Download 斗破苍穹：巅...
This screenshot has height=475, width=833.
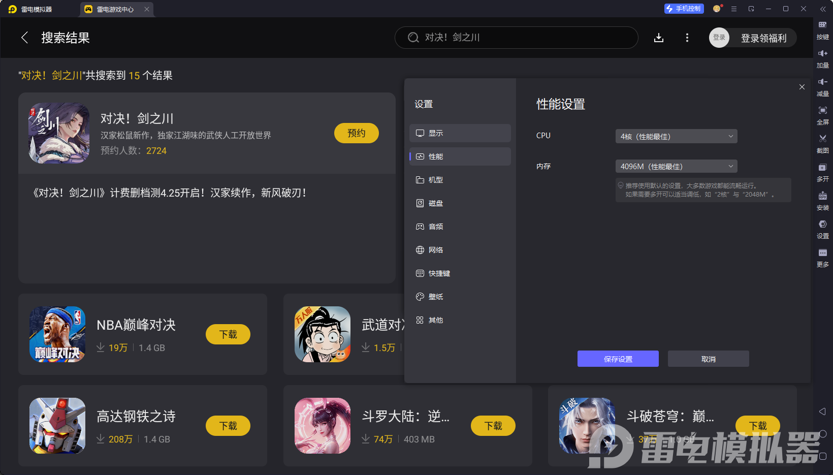click(758, 426)
